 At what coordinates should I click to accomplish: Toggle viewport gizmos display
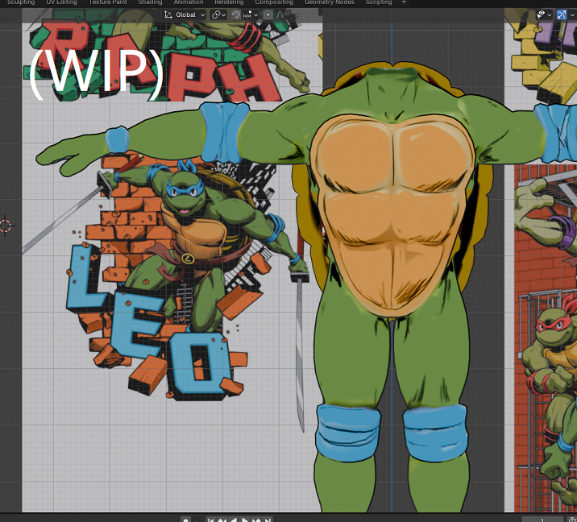pos(562,14)
